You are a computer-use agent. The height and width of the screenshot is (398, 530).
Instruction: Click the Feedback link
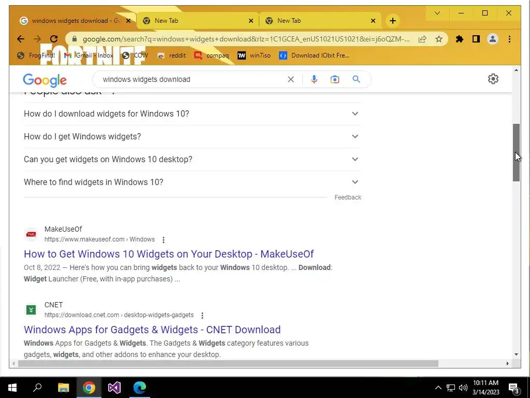pyautogui.click(x=348, y=197)
